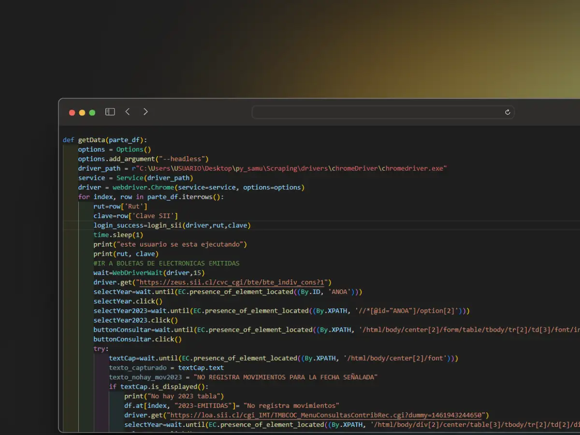Click the line rut=row['Rut']

(x=120, y=206)
